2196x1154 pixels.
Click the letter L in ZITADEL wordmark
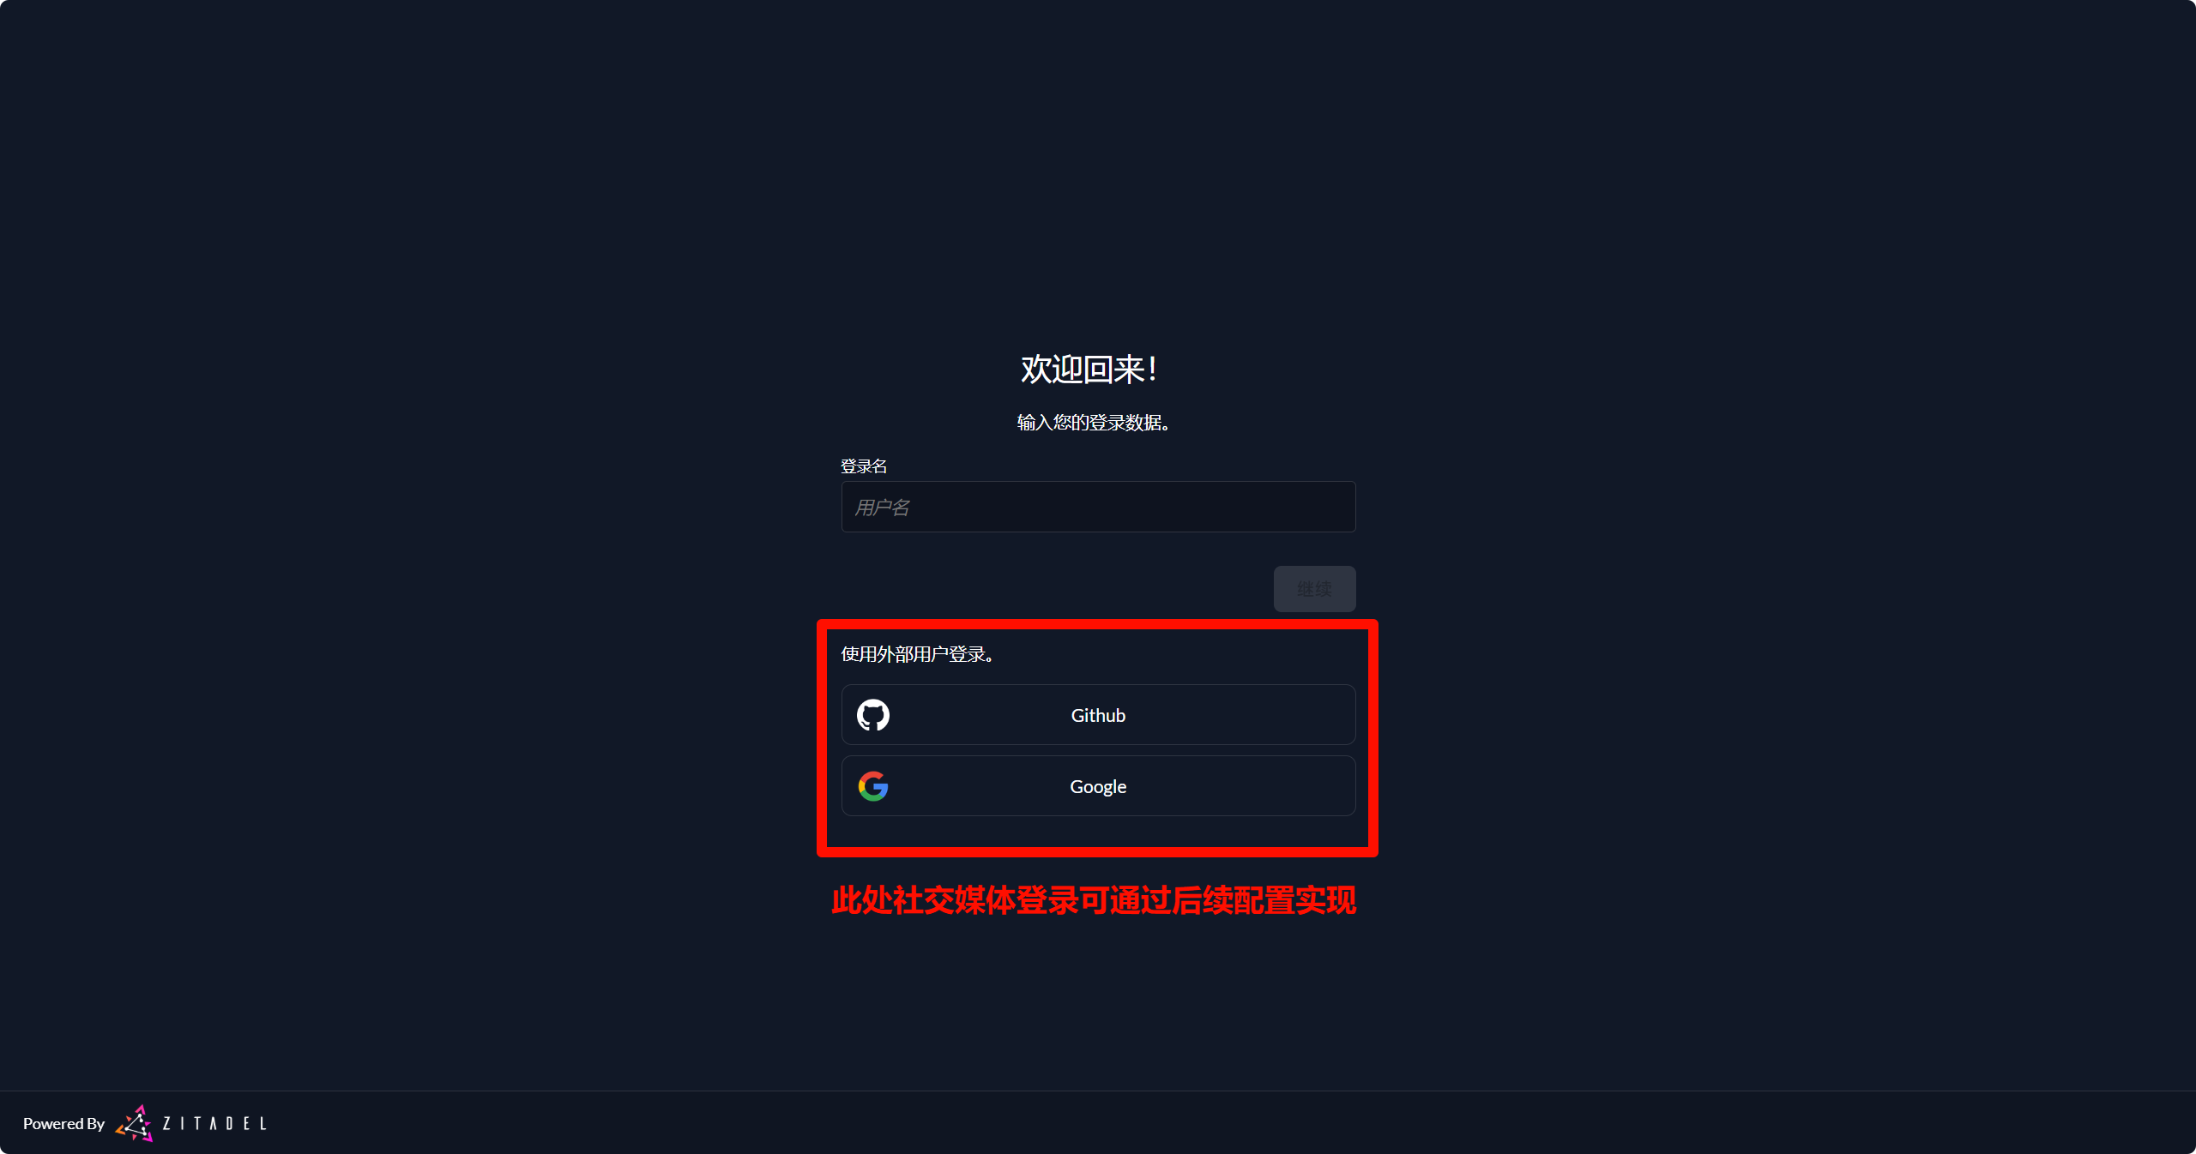pyautogui.click(x=263, y=1123)
